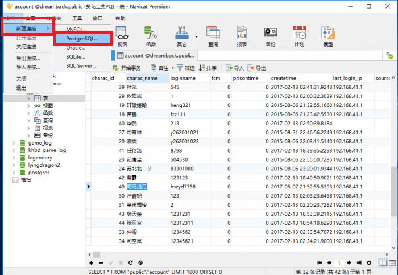Image resolution: width=398 pixels, height=275 pixels.
Task: Click the 函数 (Function) toolbar icon
Action: (151, 35)
